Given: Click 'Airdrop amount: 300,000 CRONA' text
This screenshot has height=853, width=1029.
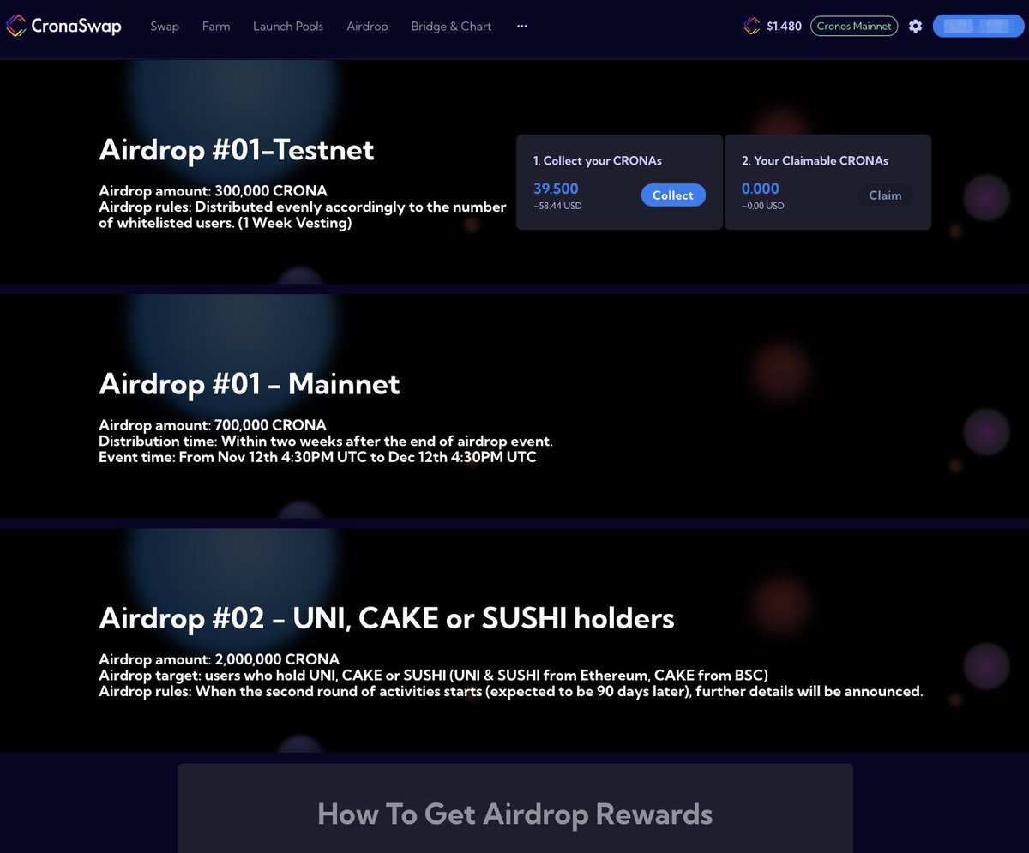Looking at the screenshot, I should coord(214,191).
